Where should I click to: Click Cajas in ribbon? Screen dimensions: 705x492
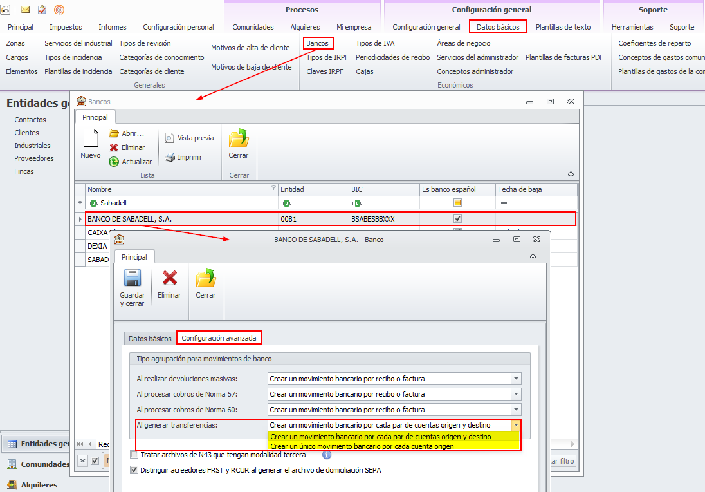tap(364, 71)
